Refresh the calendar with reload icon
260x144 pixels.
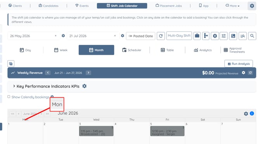[161, 36]
